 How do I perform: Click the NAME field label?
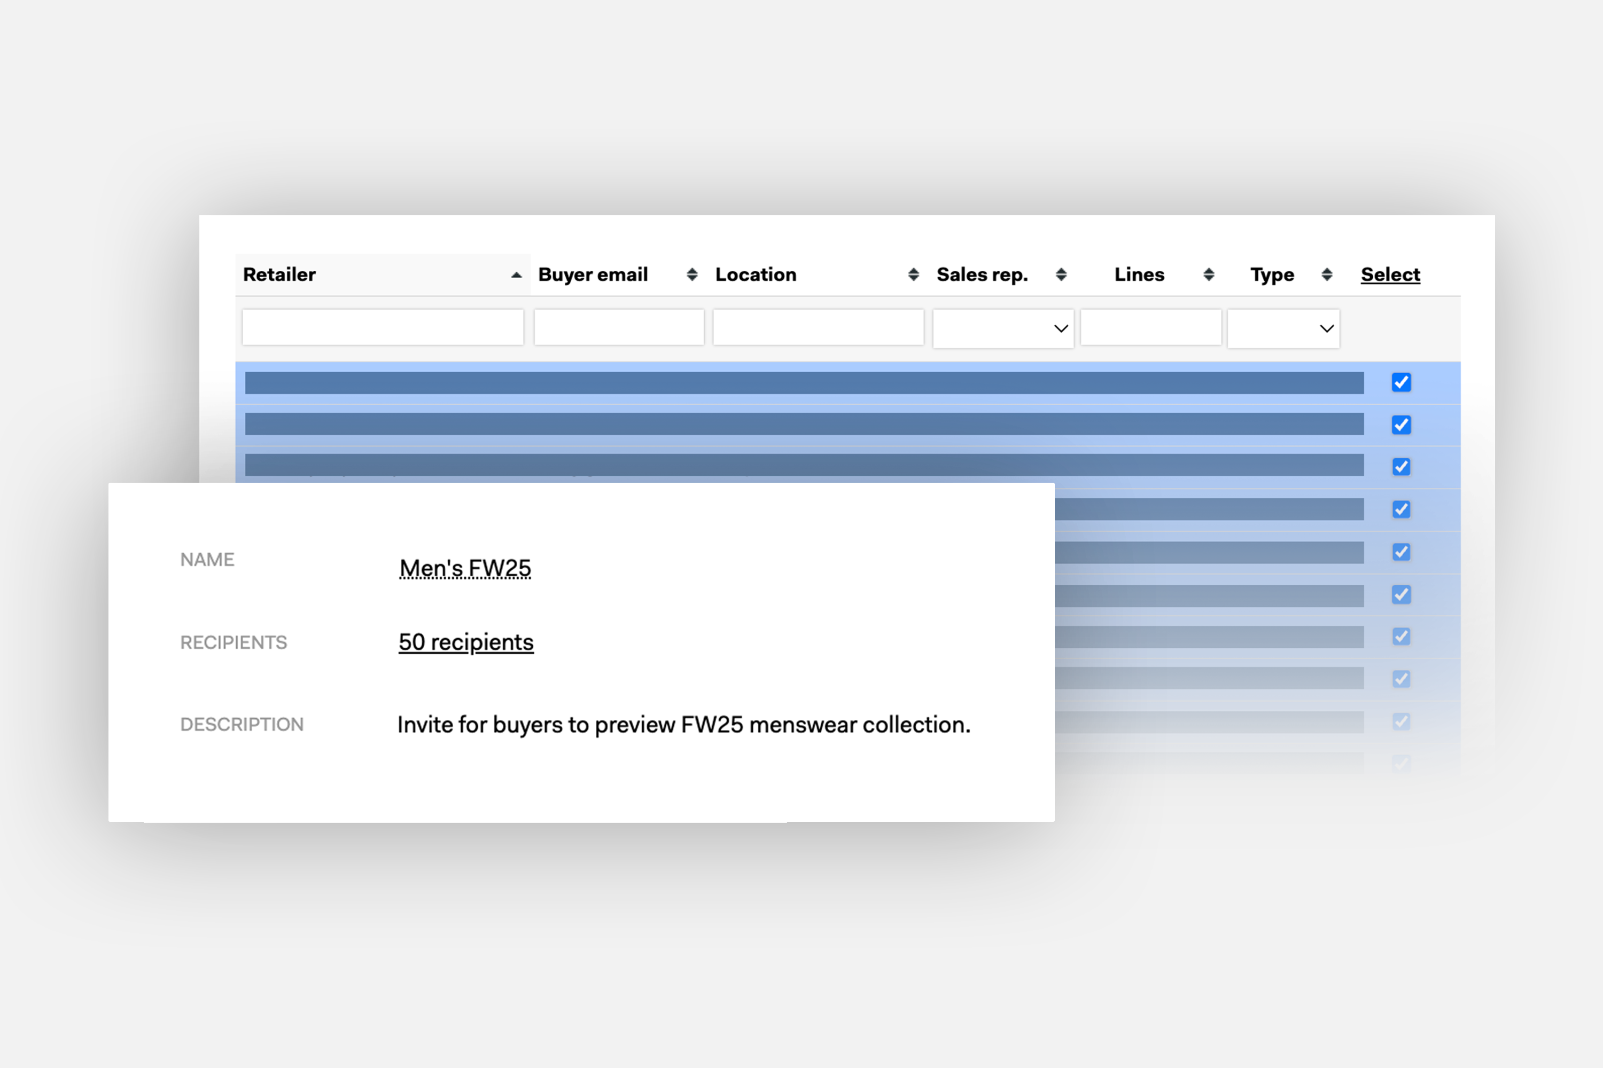click(207, 560)
